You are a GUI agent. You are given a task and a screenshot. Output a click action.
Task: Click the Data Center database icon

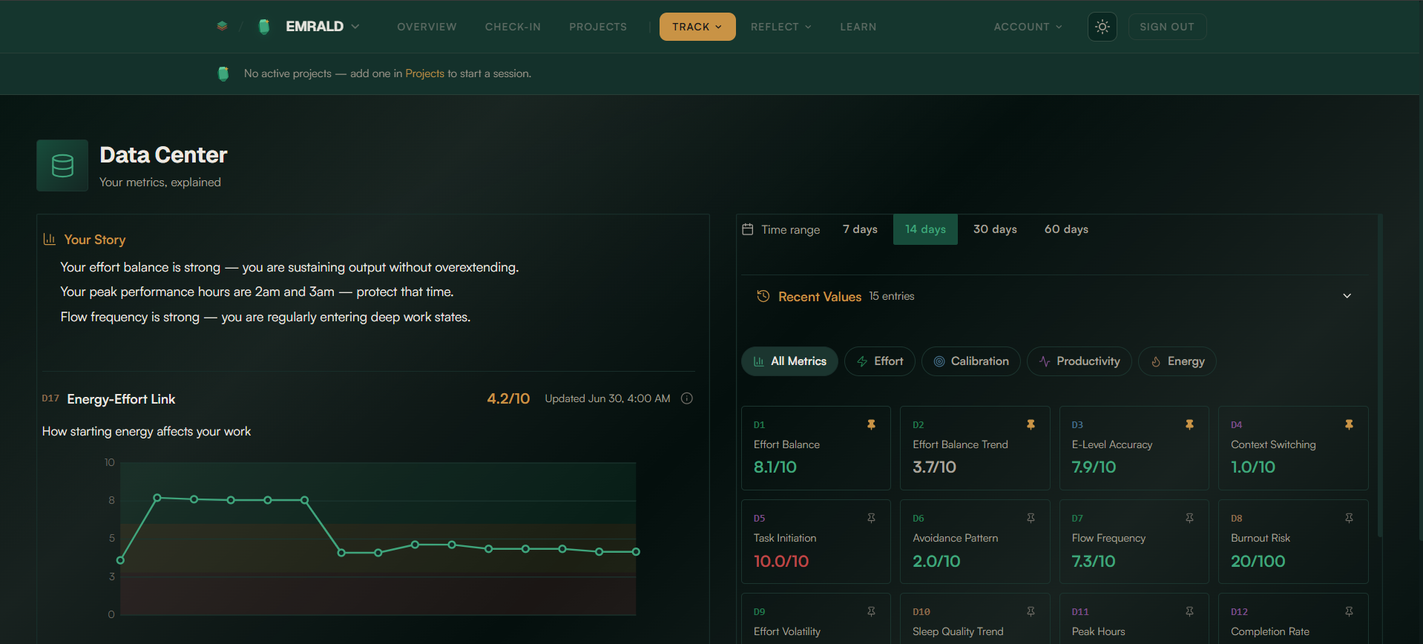(62, 165)
